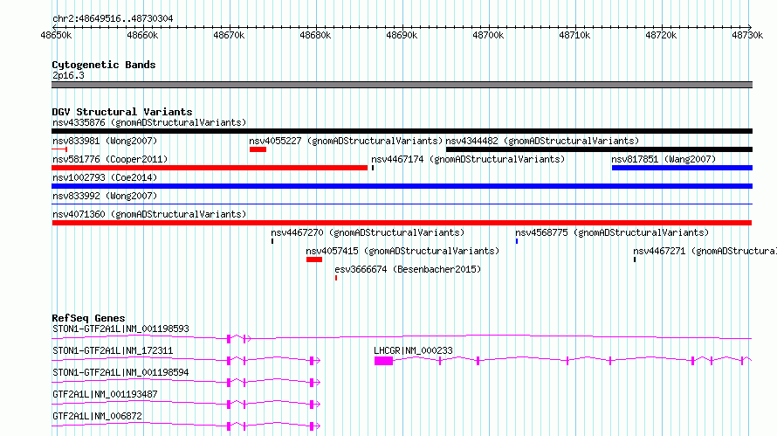Click the nsv4055227 variant label
This screenshot has width=777, height=436.
[x=346, y=141]
